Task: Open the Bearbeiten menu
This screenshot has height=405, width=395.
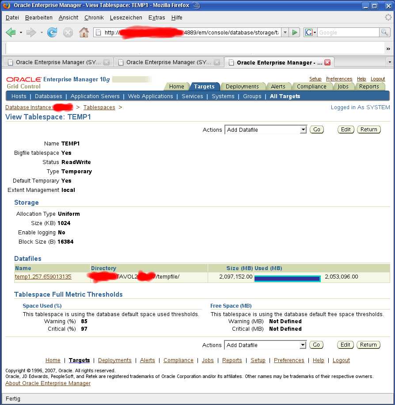Action: 39,18
